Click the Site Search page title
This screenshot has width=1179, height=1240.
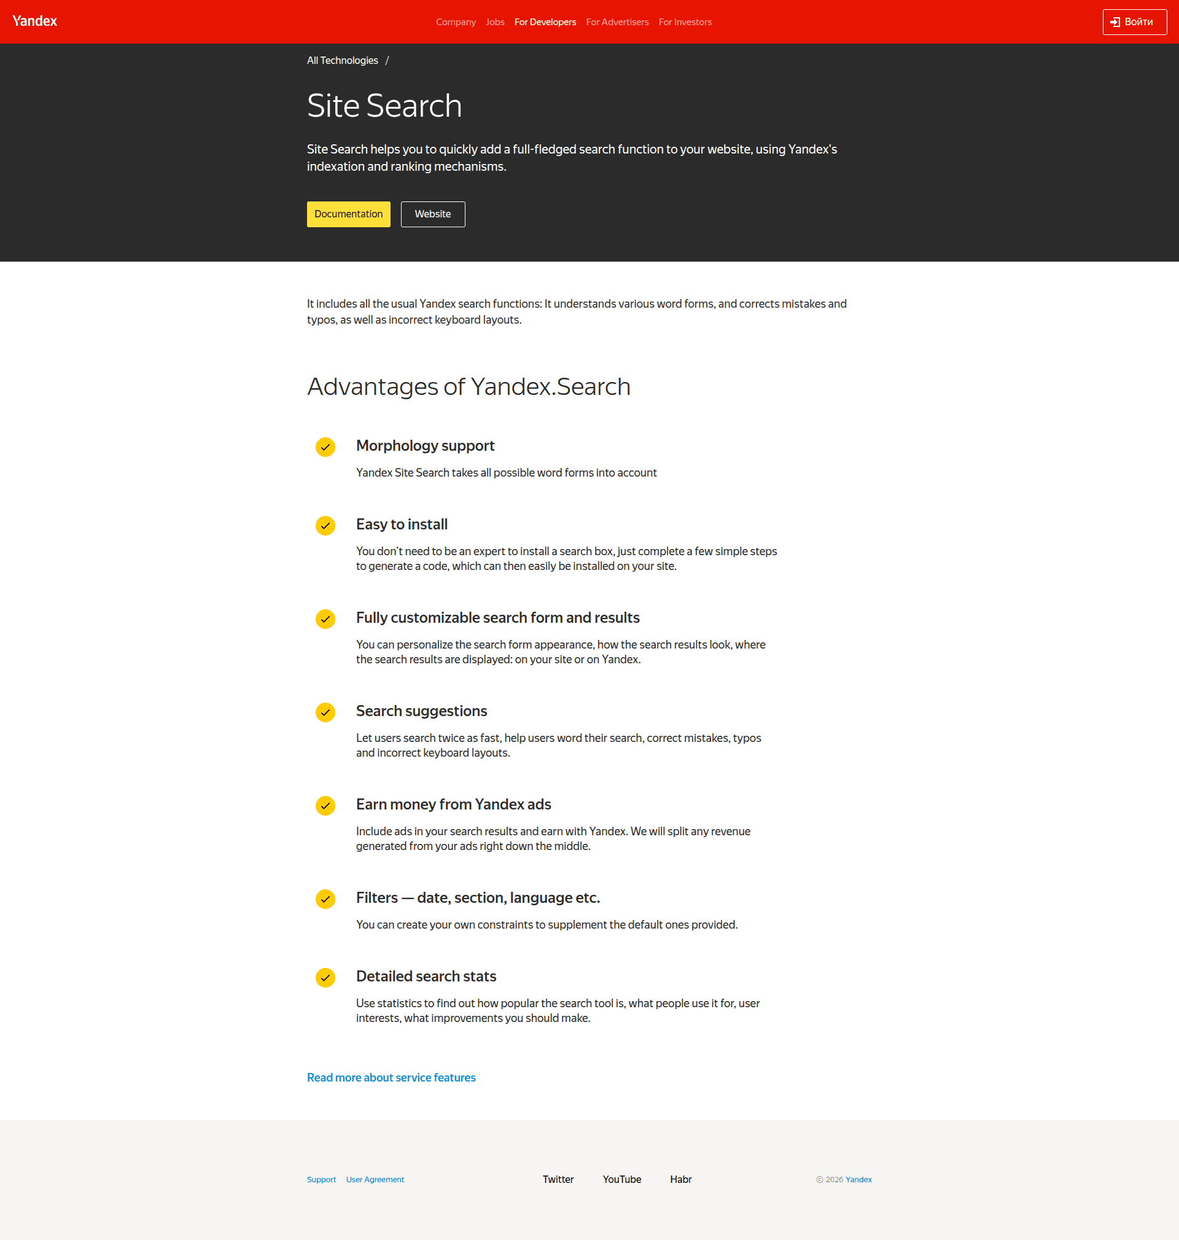[x=384, y=106]
